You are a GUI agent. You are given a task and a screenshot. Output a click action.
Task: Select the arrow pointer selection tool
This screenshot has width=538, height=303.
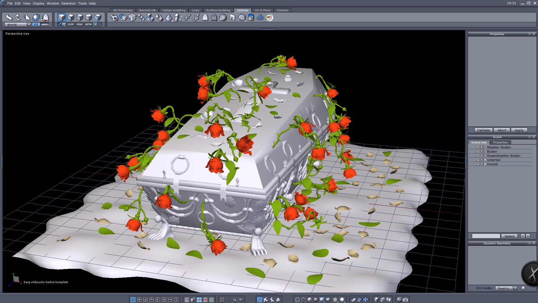coord(9,17)
